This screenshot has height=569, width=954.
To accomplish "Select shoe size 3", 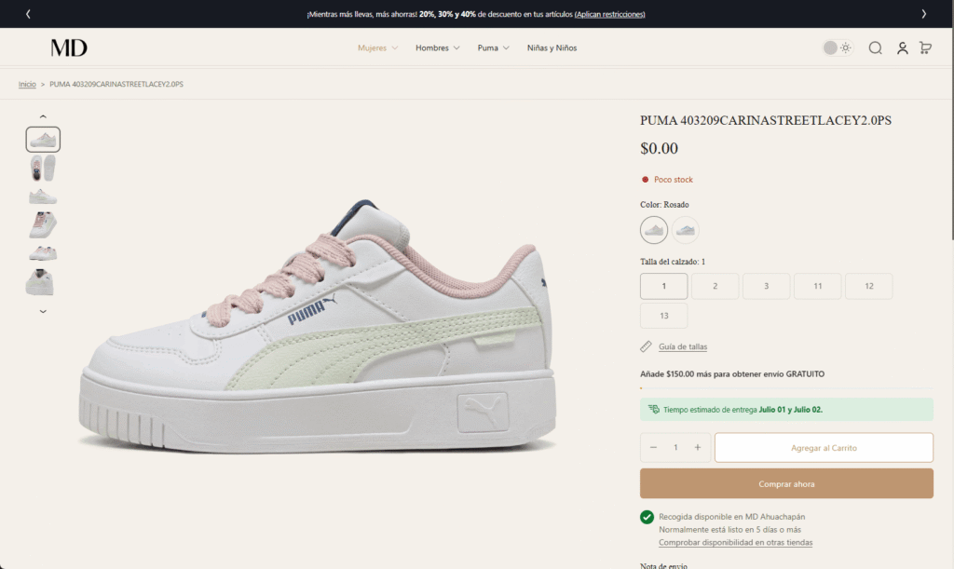I will 766,286.
